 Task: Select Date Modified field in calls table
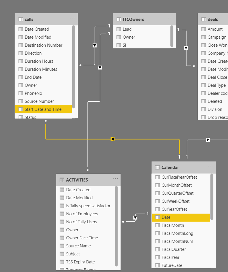(x=43, y=37)
